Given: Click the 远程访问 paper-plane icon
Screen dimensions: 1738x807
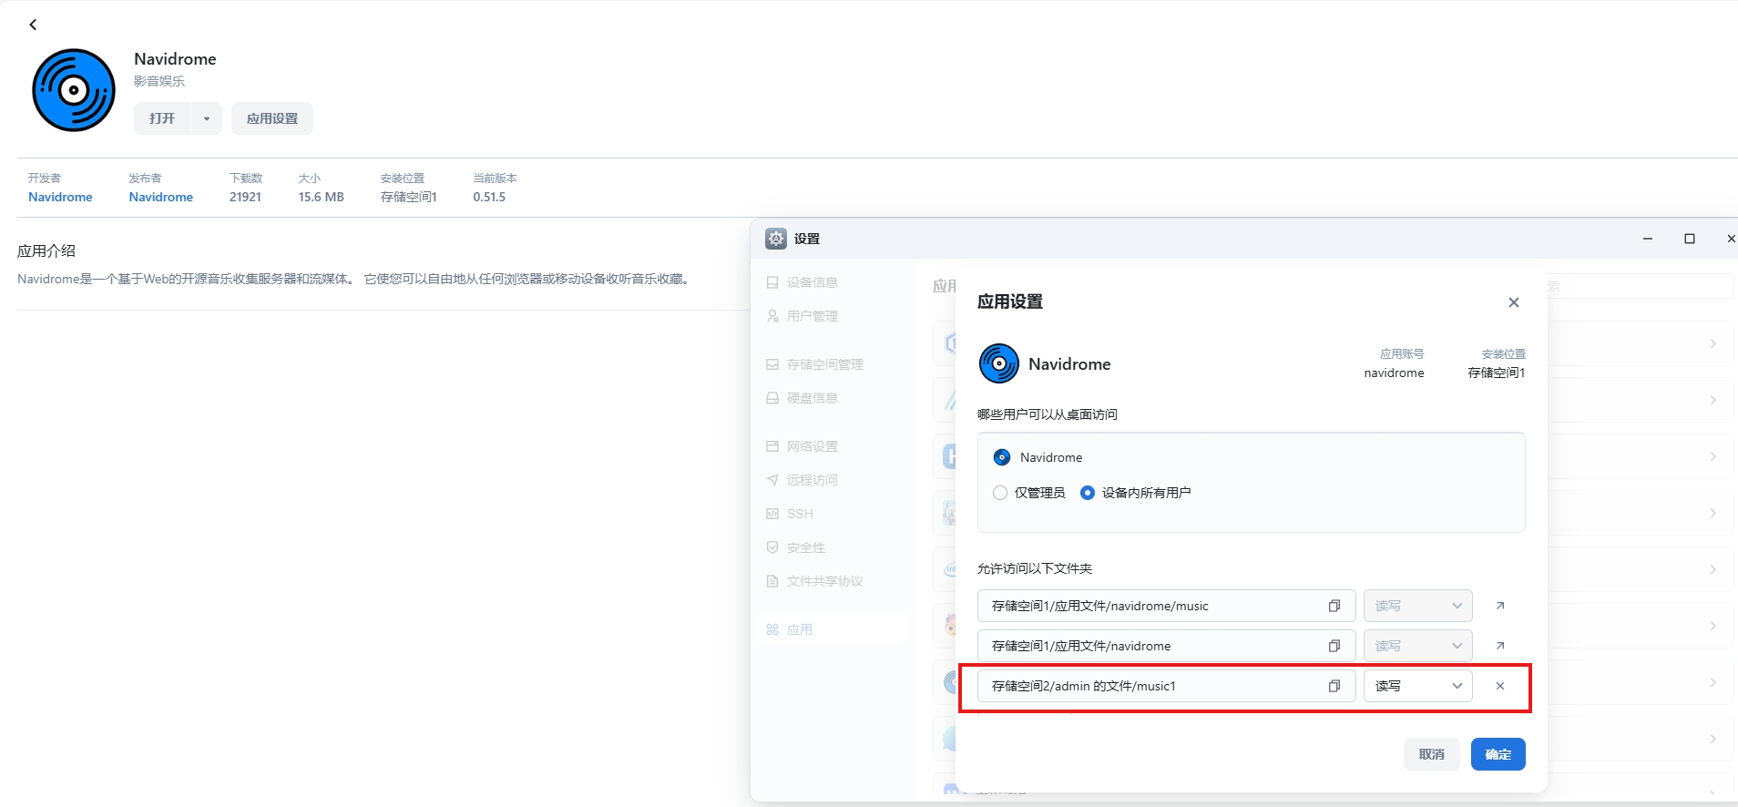Looking at the screenshot, I should tap(772, 480).
